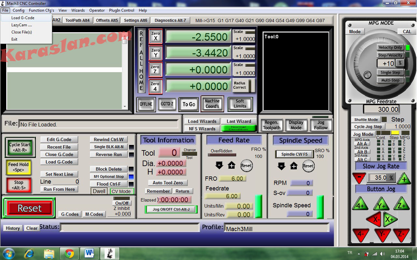Click the Y+ jog arrow button
Viewport: 417px width, 260px height.
coord(381,204)
